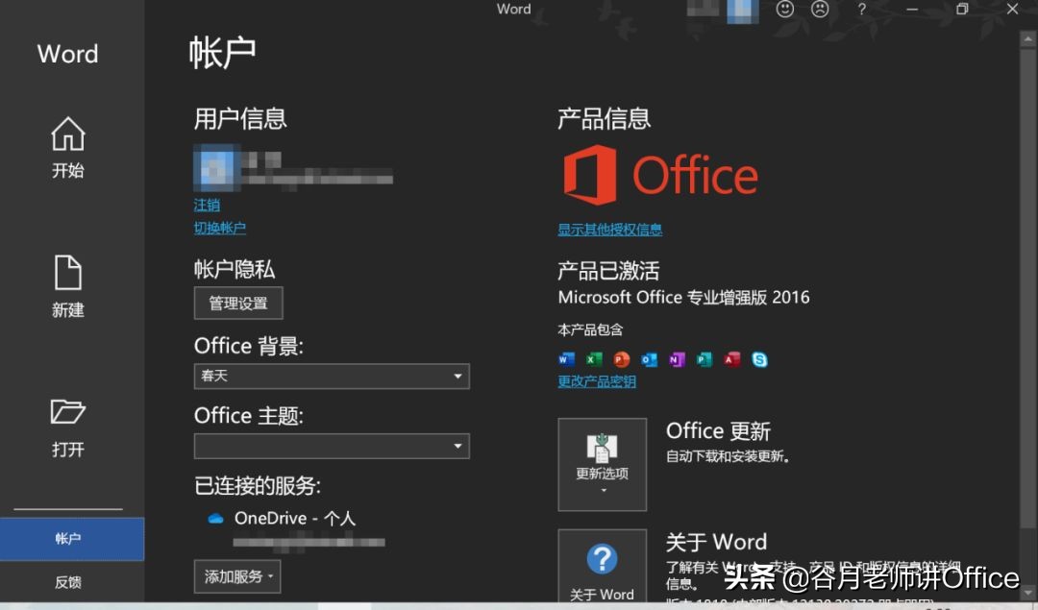This screenshot has width=1038, height=610.
Task: Click the Skype product icon
Action: click(x=760, y=359)
